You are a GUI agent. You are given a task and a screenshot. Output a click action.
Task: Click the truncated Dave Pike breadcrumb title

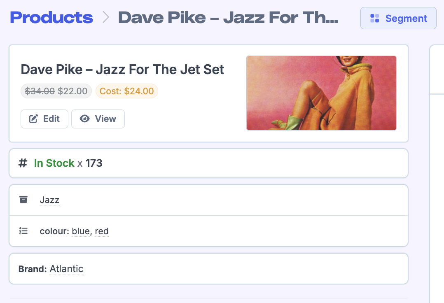(x=228, y=18)
